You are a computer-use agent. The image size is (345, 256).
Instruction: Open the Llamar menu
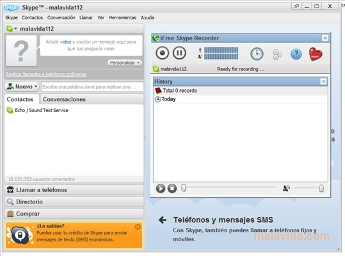pyautogui.click(x=86, y=17)
